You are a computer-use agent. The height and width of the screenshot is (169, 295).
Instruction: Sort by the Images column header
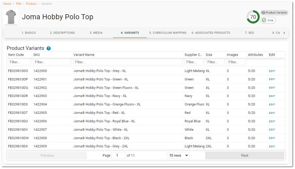click(x=232, y=55)
